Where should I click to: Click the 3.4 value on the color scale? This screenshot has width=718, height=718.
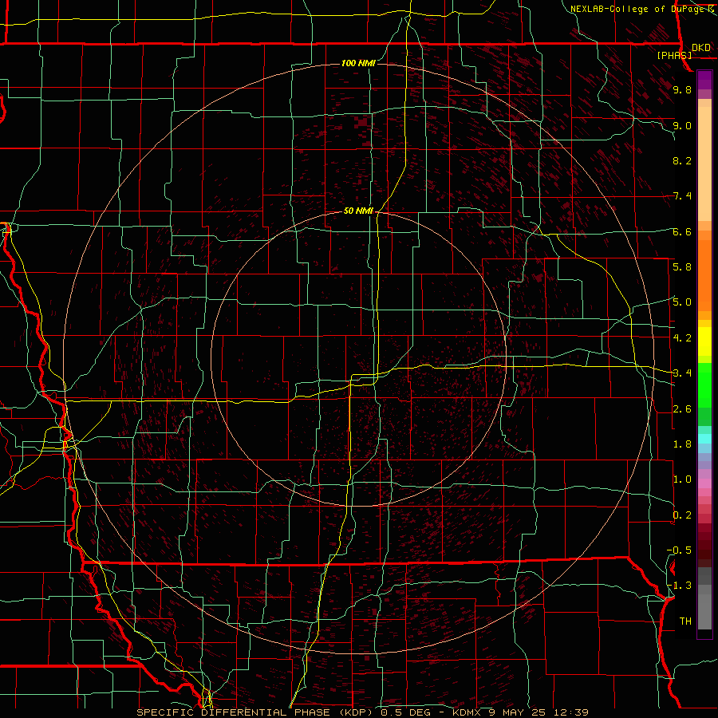click(682, 373)
